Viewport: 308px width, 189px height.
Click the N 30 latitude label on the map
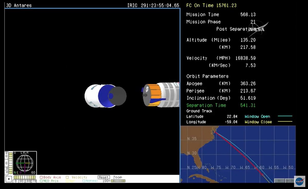(x=192, y=153)
